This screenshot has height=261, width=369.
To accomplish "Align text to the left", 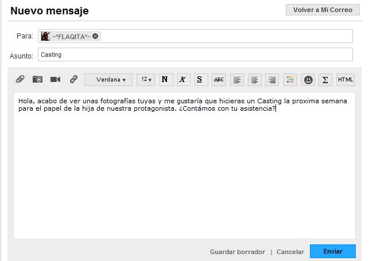I will pyautogui.click(x=237, y=80).
